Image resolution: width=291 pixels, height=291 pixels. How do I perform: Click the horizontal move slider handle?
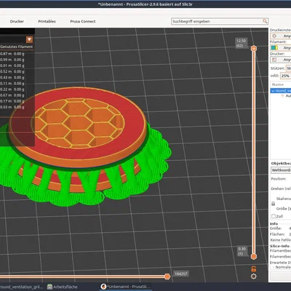(x=167, y=276)
